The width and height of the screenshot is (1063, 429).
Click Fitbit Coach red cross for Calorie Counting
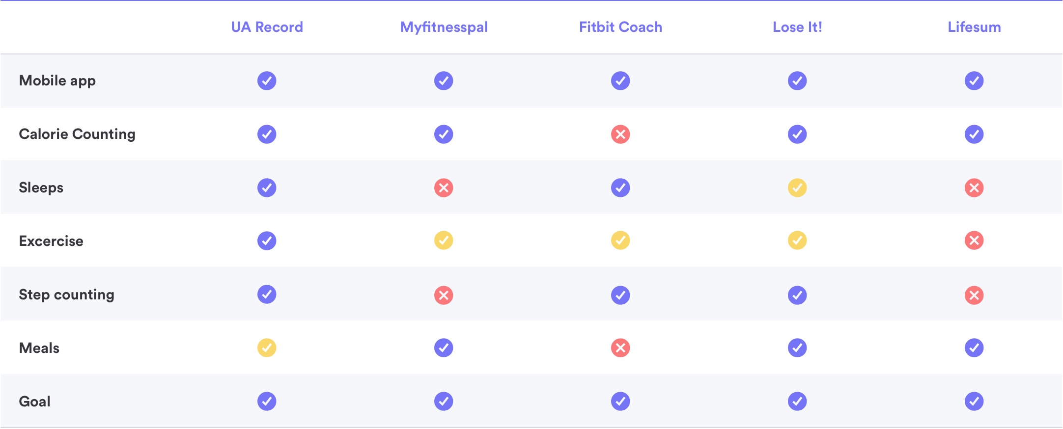tap(620, 134)
